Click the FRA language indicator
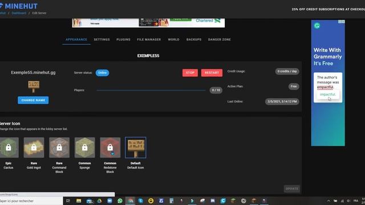 click(356, 201)
